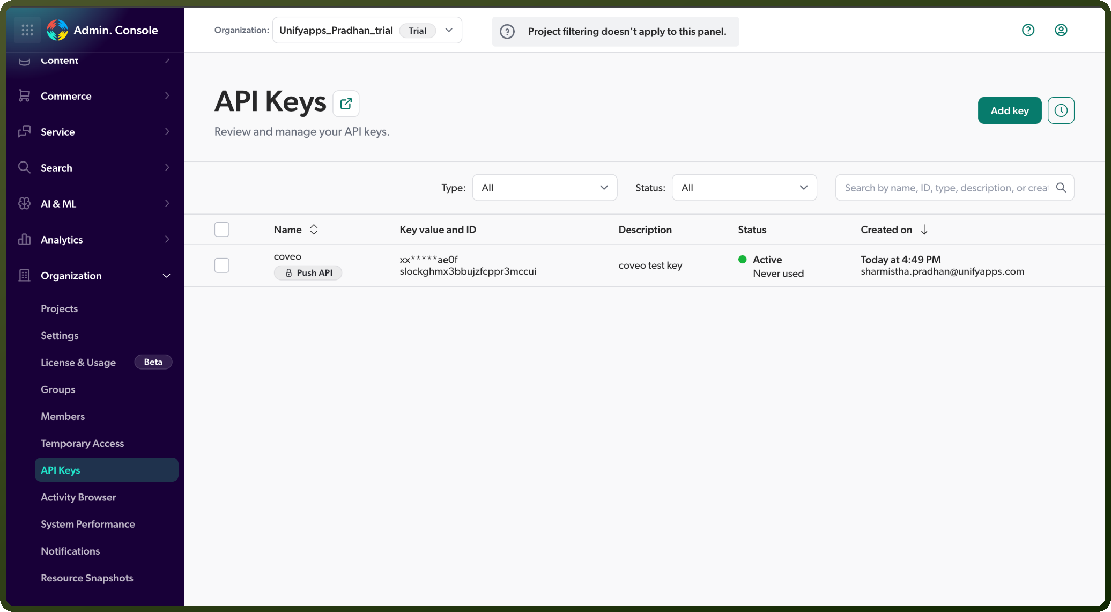Viewport: 1111px width, 612px height.
Task: Open the help question mark icon
Action: (1028, 30)
